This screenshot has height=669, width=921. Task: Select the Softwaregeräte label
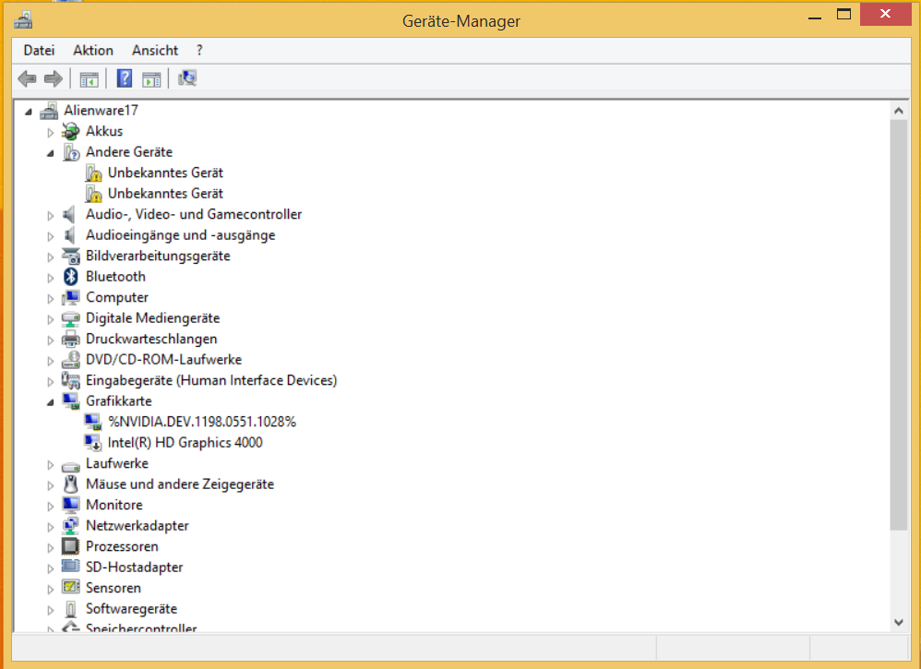point(132,609)
